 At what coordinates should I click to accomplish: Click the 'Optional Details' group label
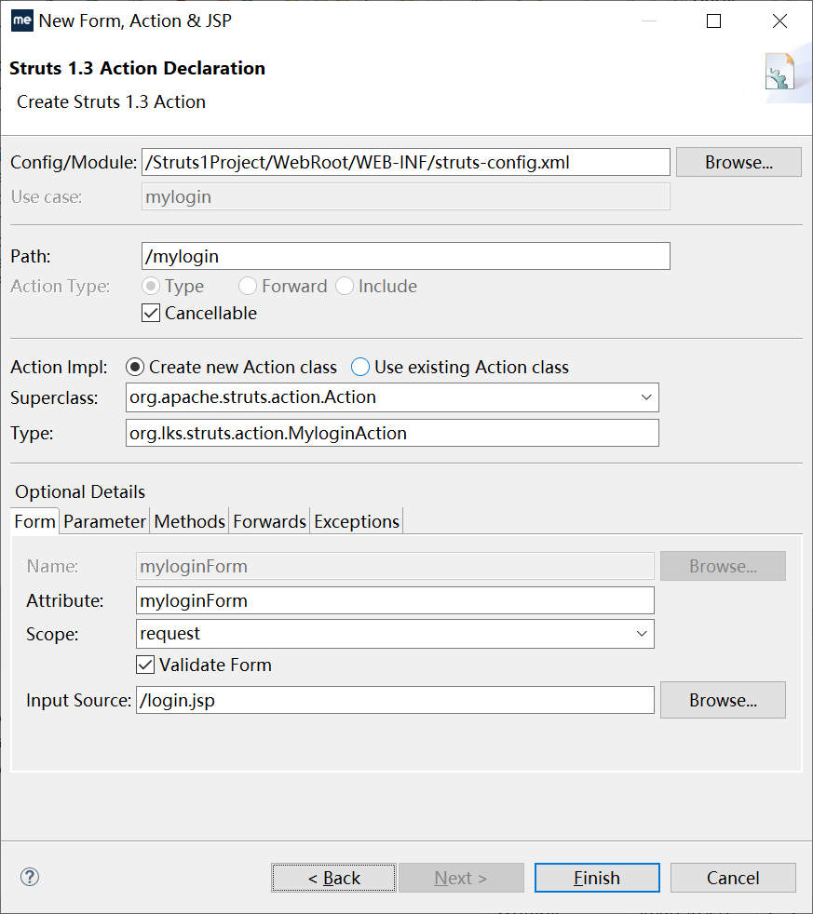pos(80,491)
